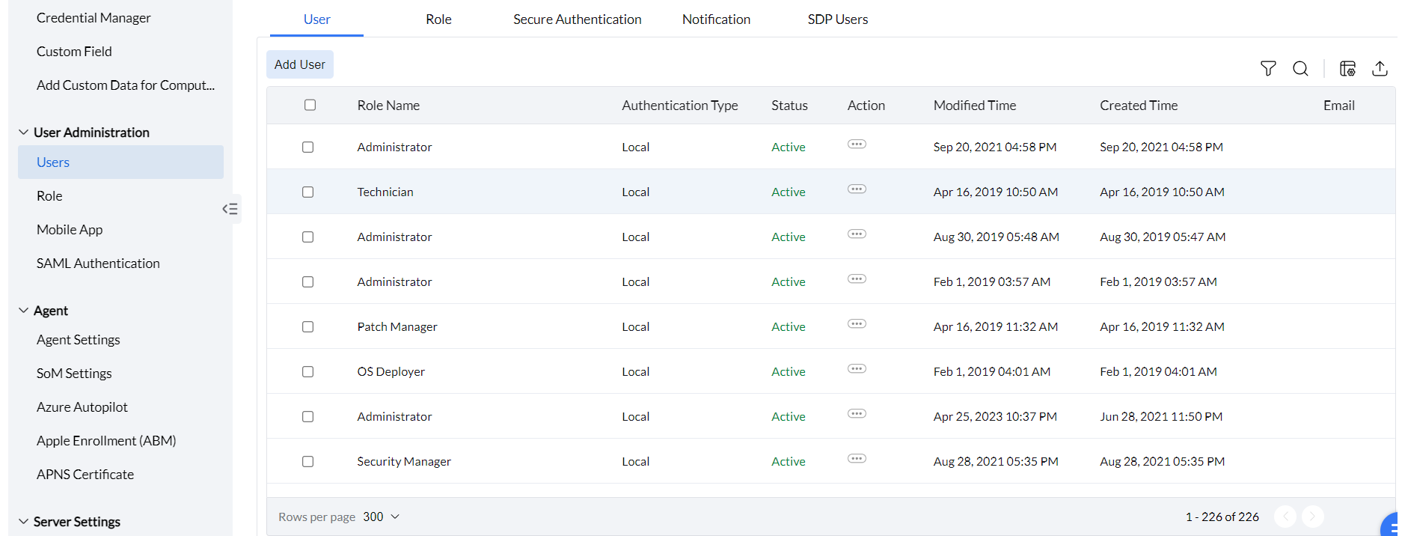Open action menu for Technician row
The height and width of the screenshot is (536, 1402).
(857, 189)
